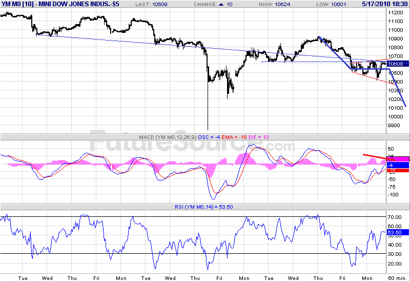Click the blue 10608 current price tag
The image size is (410, 282).
click(397, 64)
